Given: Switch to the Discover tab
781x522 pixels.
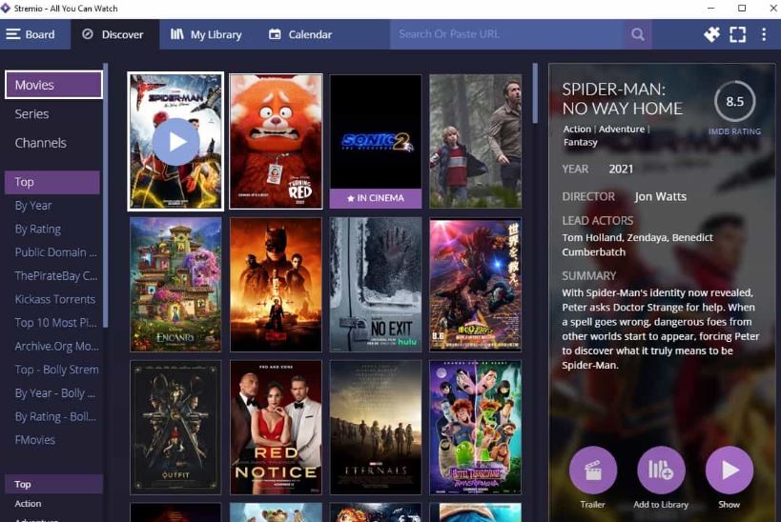Looking at the screenshot, I should click(115, 34).
